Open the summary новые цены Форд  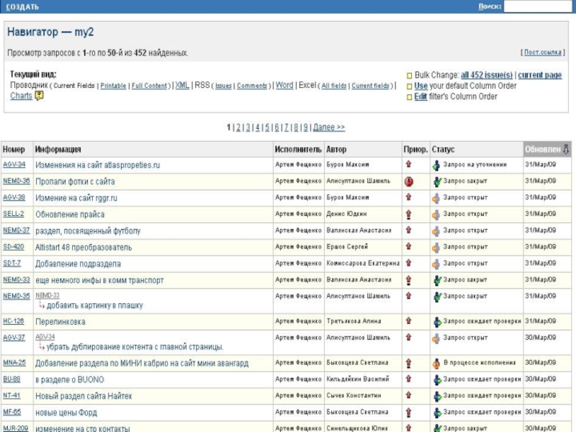pyautogui.click(x=66, y=413)
